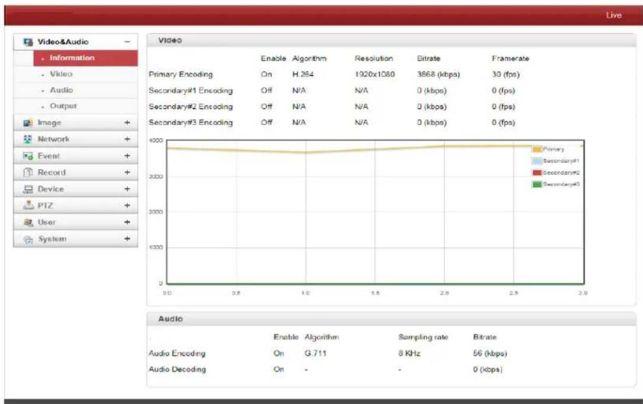643x404 pixels.
Task: Expand the Record section plus sign
Action: [x=127, y=172]
